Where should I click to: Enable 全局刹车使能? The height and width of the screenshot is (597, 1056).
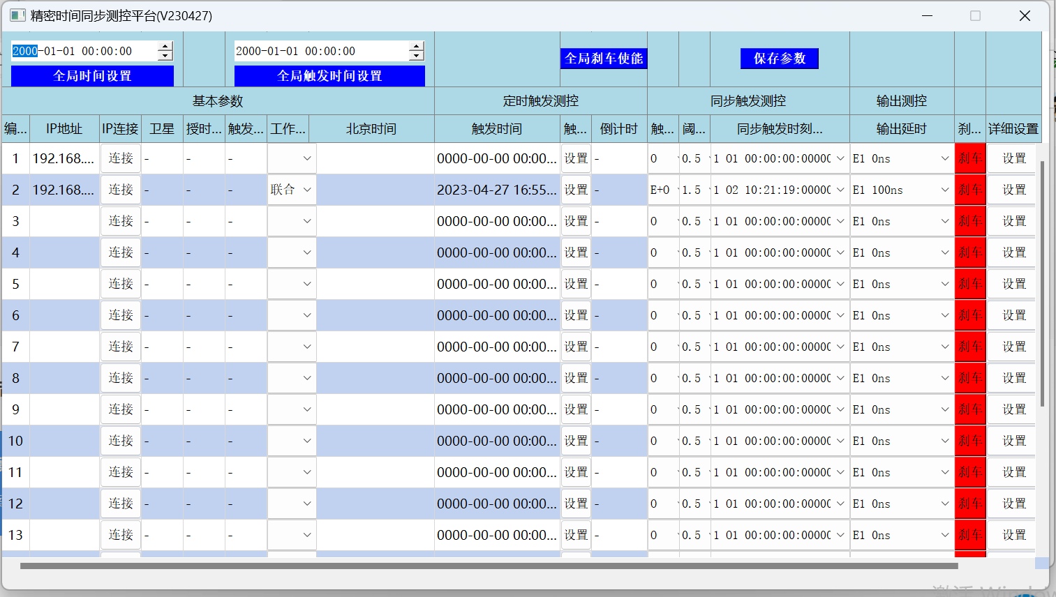point(604,59)
